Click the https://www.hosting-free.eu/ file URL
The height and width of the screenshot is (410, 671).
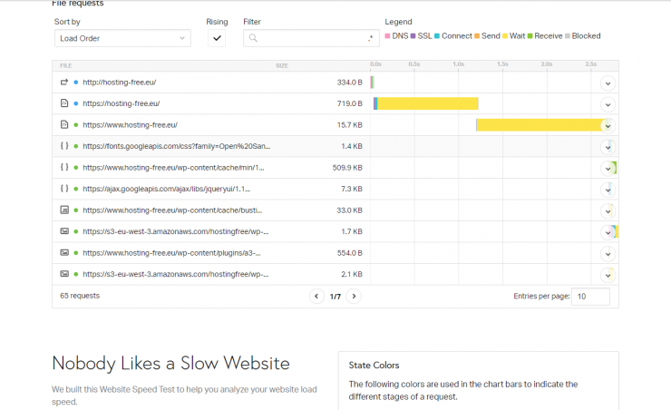130,125
